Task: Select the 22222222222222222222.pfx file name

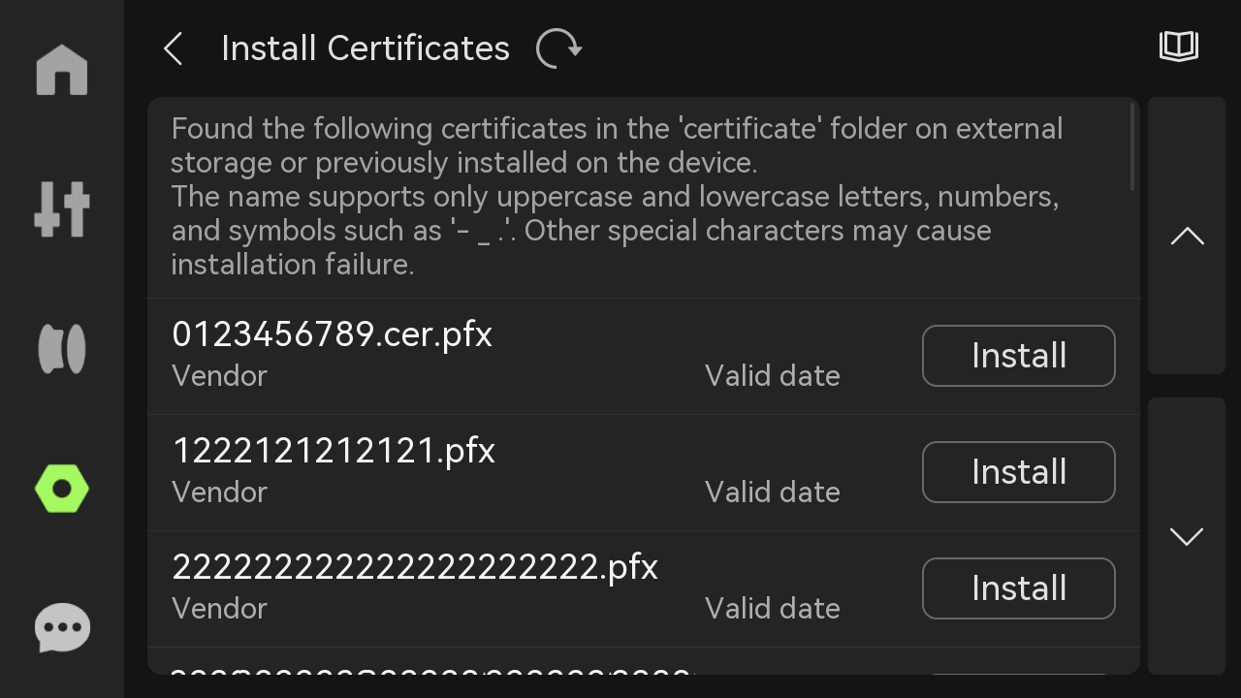Action: [415, 567]
